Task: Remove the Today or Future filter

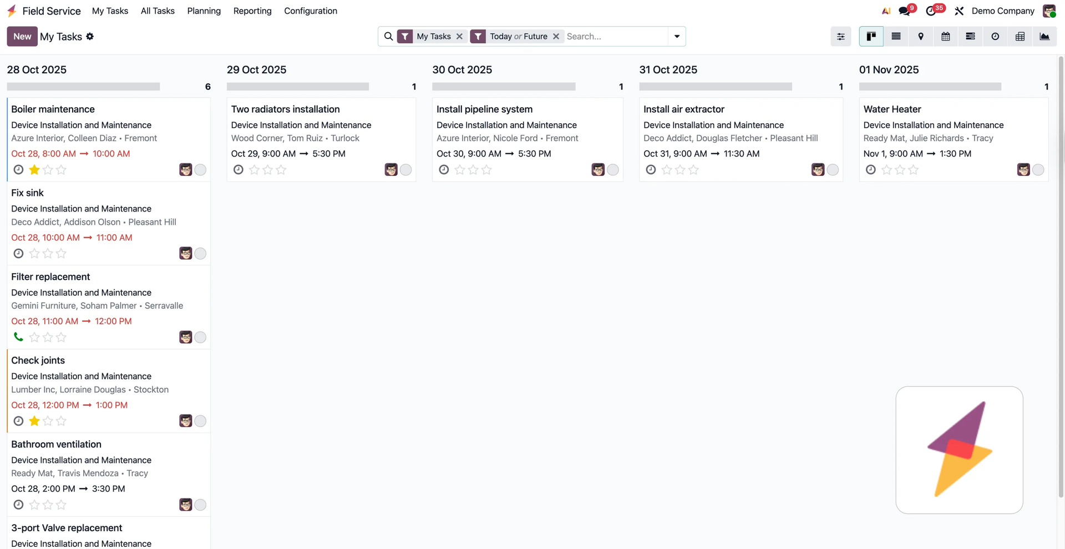Action: [x=556, y=37]
